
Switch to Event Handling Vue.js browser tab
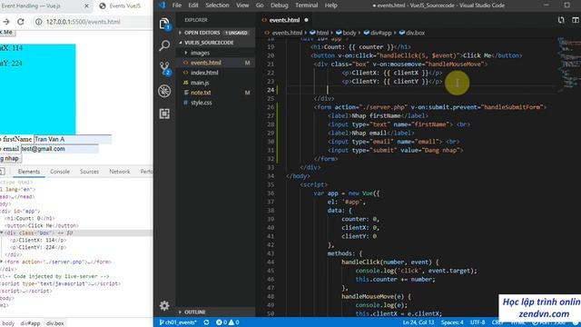point(44,6)
